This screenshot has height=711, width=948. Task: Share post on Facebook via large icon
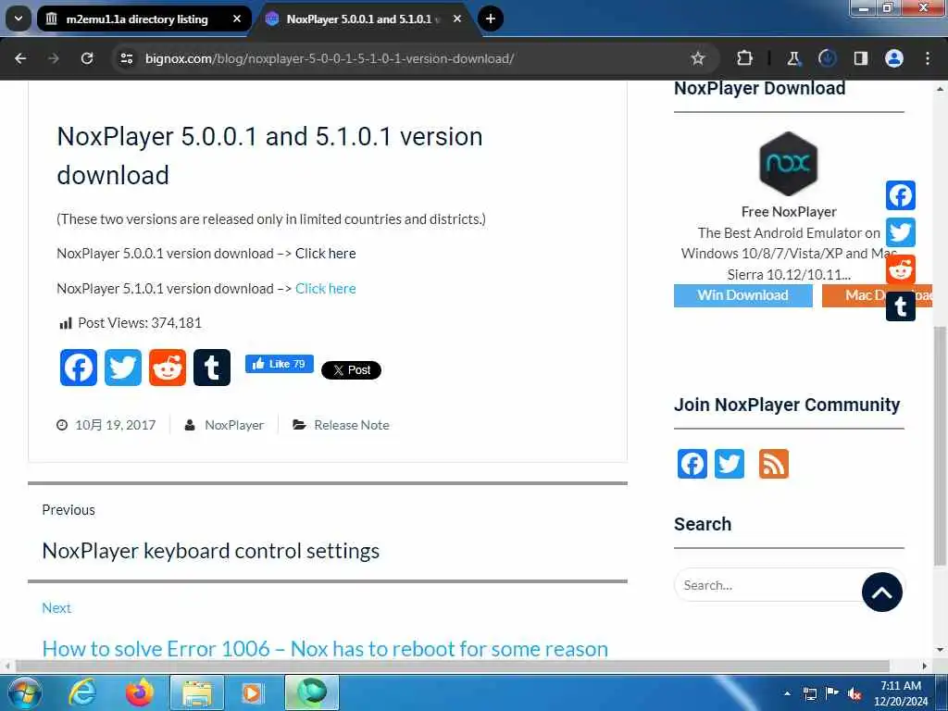coord(79,367)
